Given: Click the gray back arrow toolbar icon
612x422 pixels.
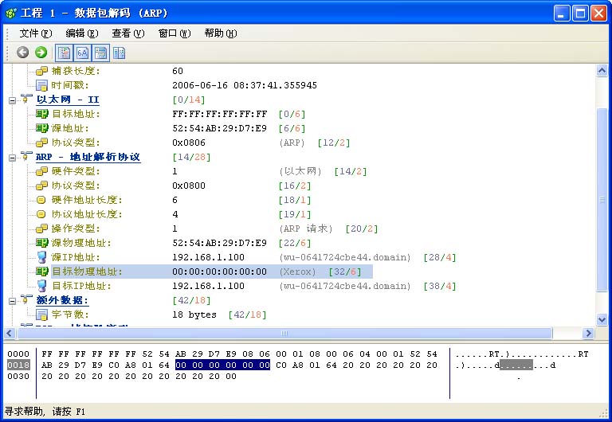Looking at the screenshot, I should [22, 53].
